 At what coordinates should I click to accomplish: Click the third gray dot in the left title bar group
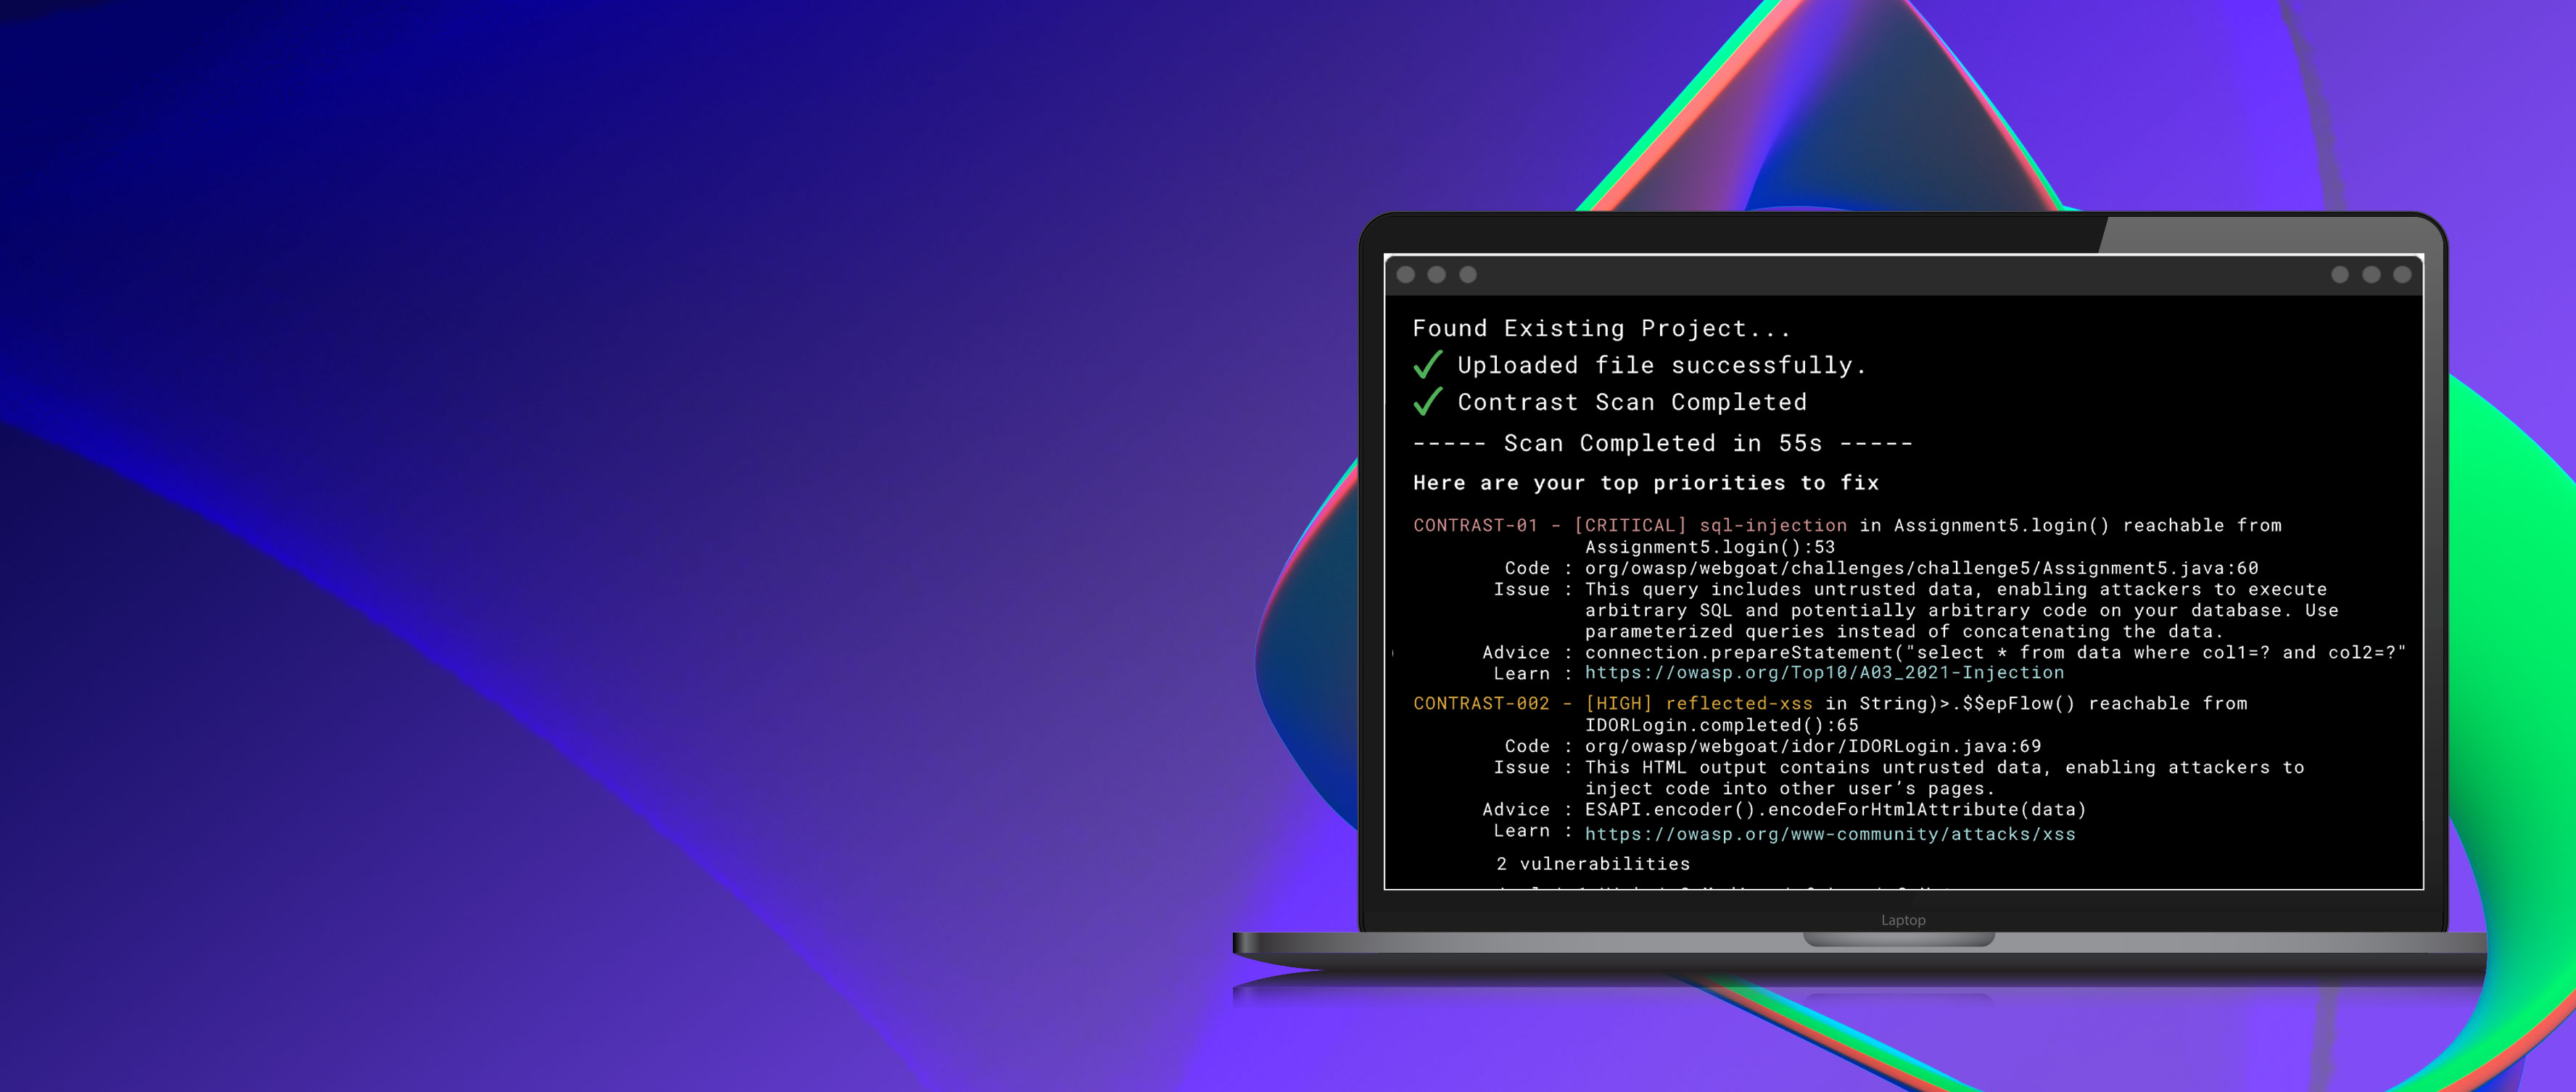[x=1467, y=275]
